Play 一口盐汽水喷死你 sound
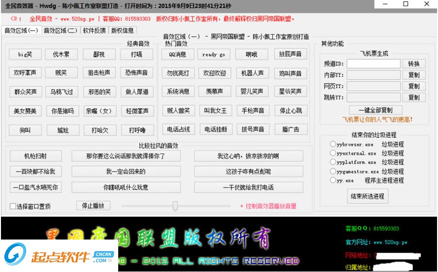Image resolution: width=438 pixels, height=272 pixels. pos(36,187)
